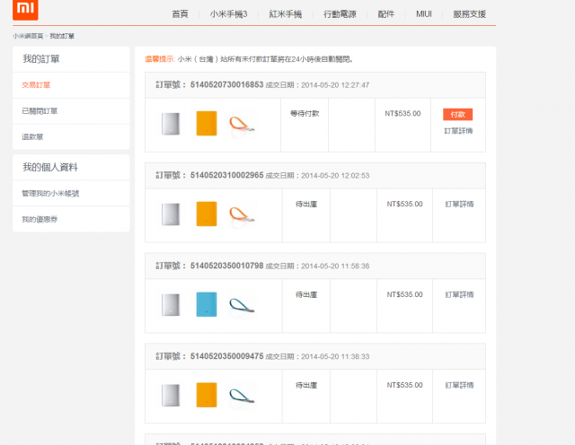Click the orange 付款 button
The height and width of the screenshot is (445, 575).
457,115
